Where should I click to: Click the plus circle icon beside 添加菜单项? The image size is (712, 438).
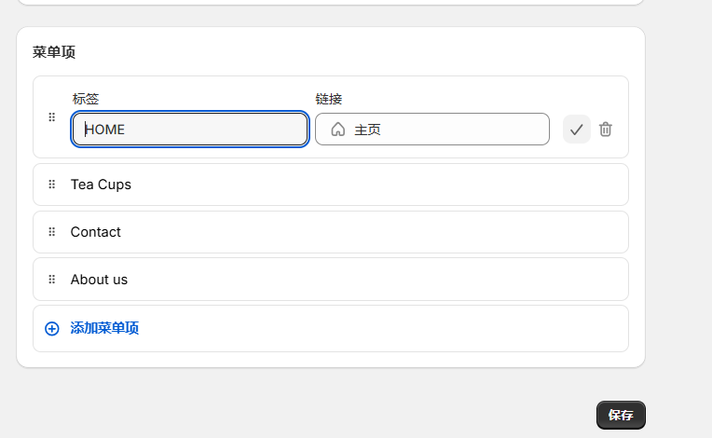pyautogui.click(x=52, y=328)
